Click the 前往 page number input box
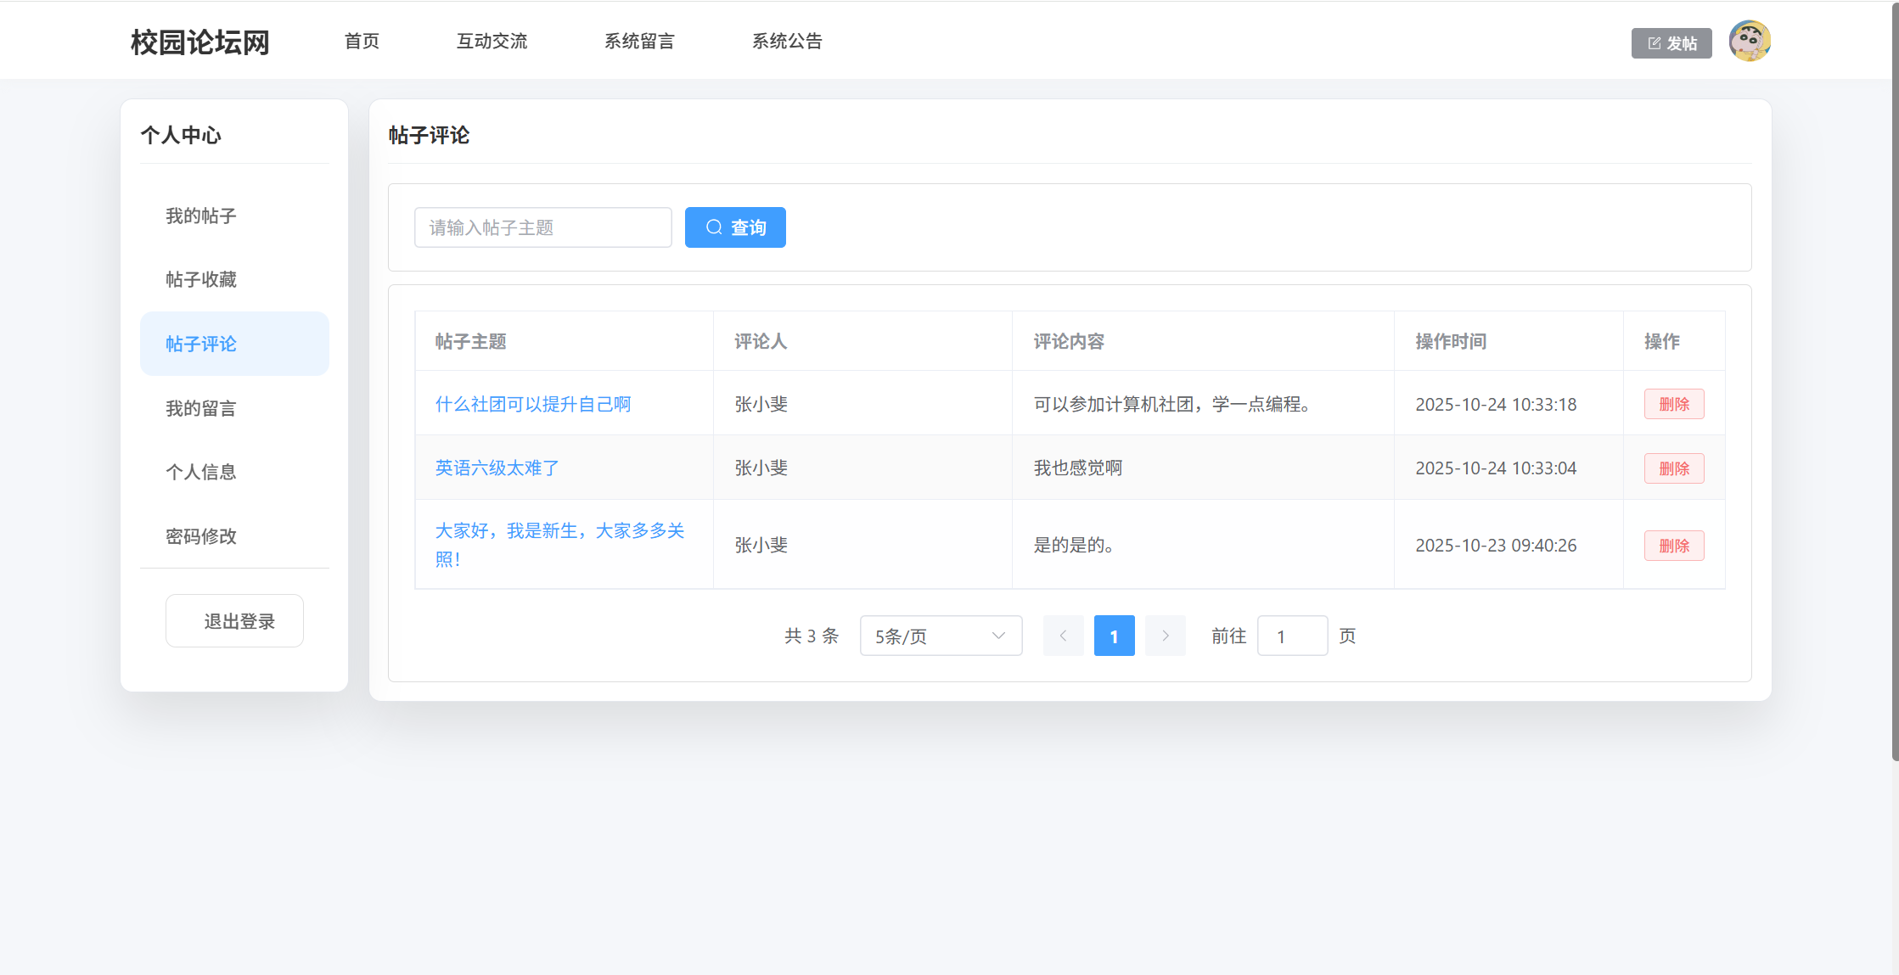Screen dimensions: 1899x975 [1291, 636]
